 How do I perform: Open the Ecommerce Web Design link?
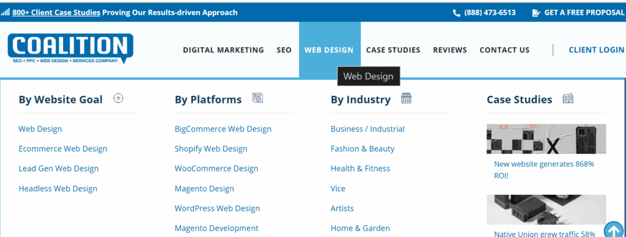63,149
